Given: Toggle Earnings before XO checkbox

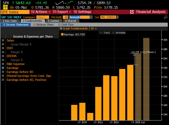Looking at the screenshot, I should pyautogui.click(x=3, y=72).
